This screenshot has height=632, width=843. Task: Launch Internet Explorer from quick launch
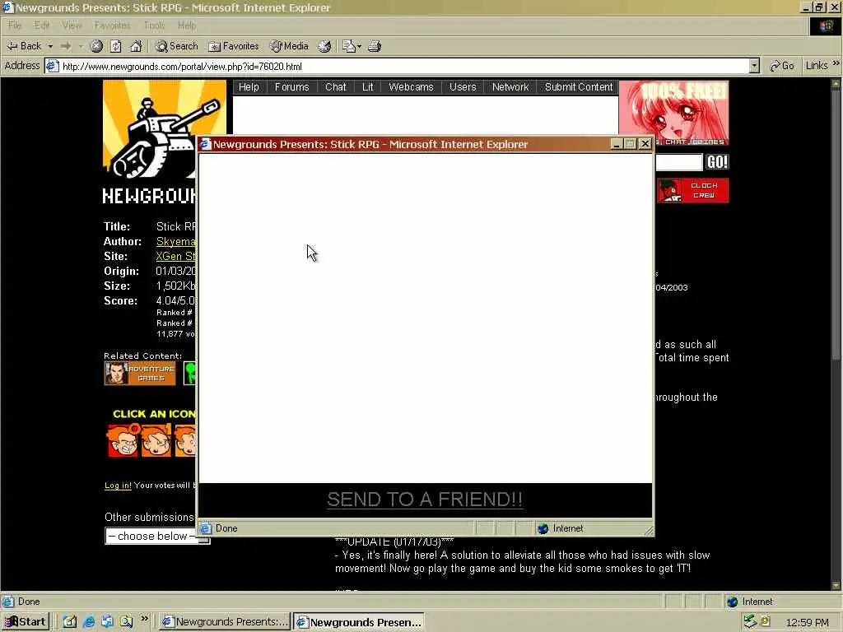click(89, 622)
